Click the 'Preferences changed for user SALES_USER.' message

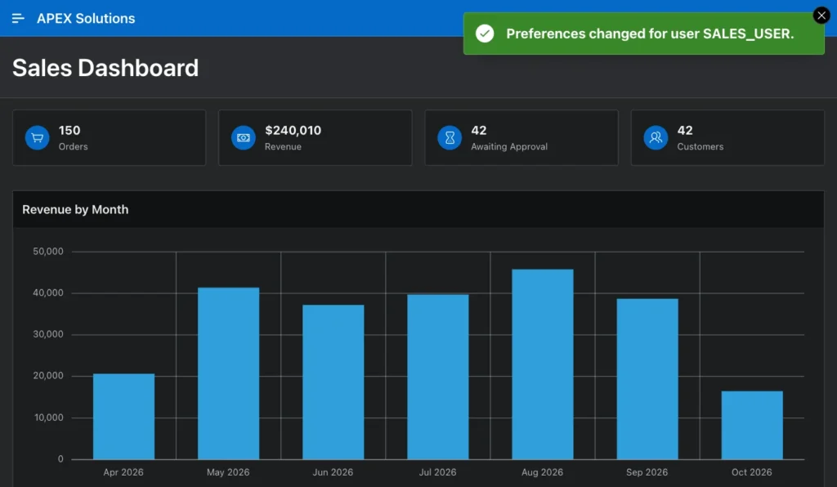(650, 34)
